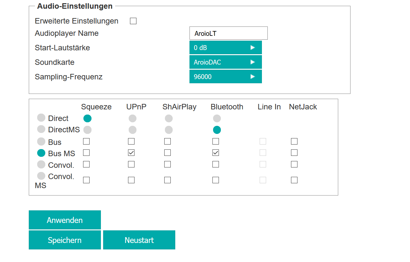Screen dimensions: 410x262
Task: Choose the Bus mode radio button
Action: pos(41,141)
